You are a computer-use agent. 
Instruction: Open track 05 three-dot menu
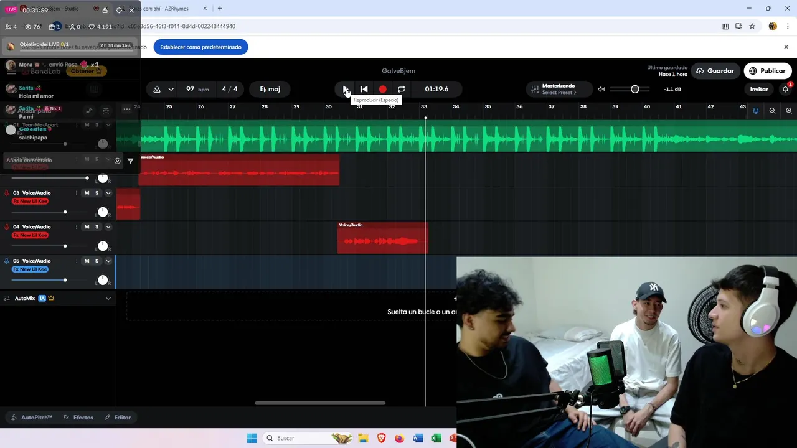point(77,261)
